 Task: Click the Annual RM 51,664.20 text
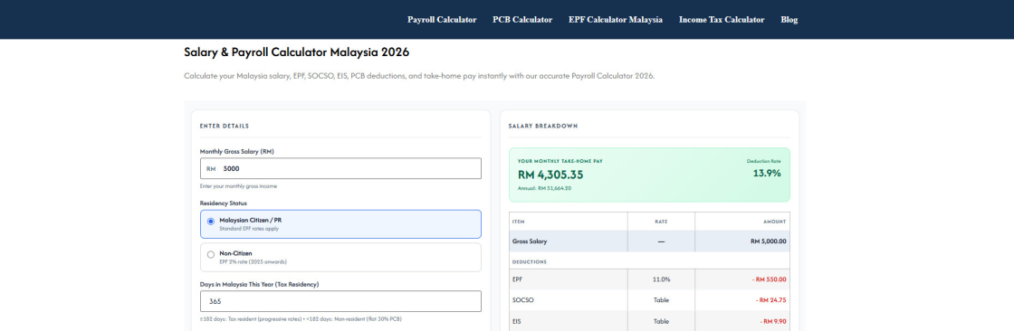pos(544,188)
